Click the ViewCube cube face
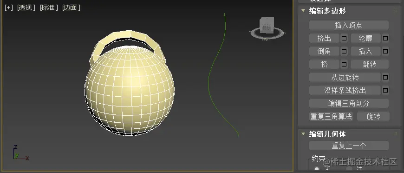 267,26
